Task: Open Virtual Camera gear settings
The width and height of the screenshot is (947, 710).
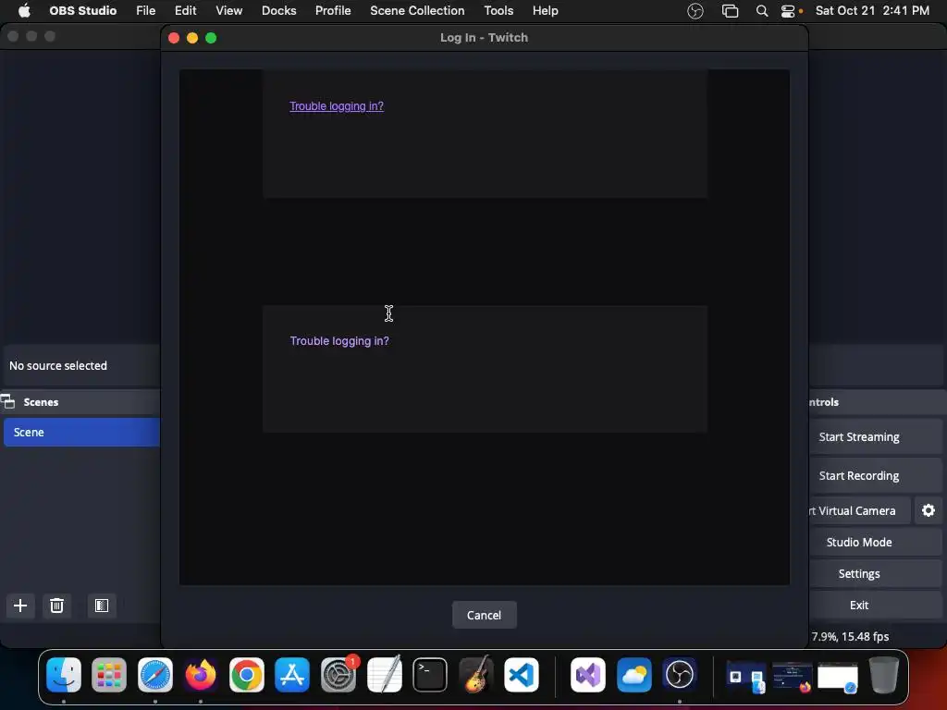Action: point(929,510)
